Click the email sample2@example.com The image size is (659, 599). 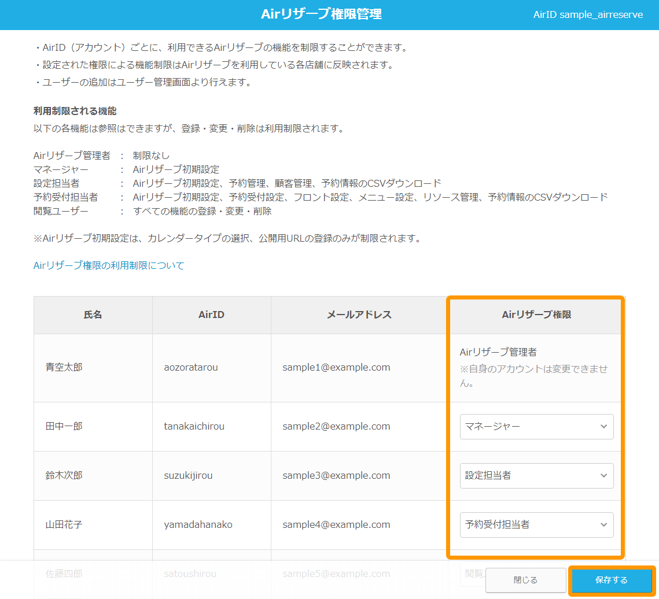(x=336, y=426)
